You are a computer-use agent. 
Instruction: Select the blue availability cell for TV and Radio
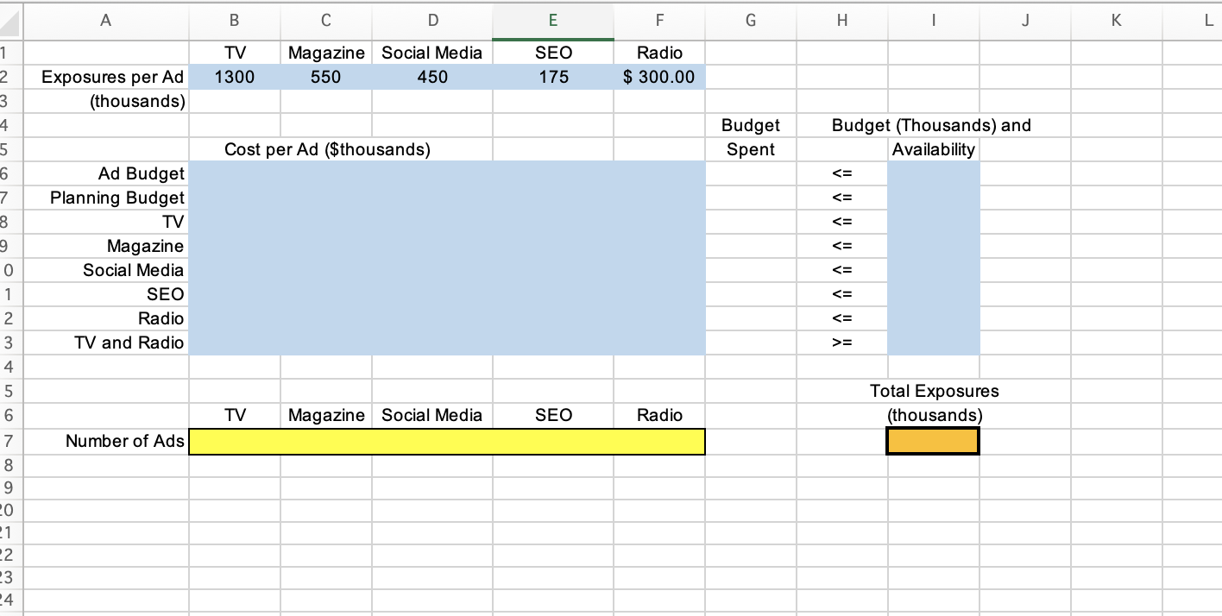coord(934,343)
